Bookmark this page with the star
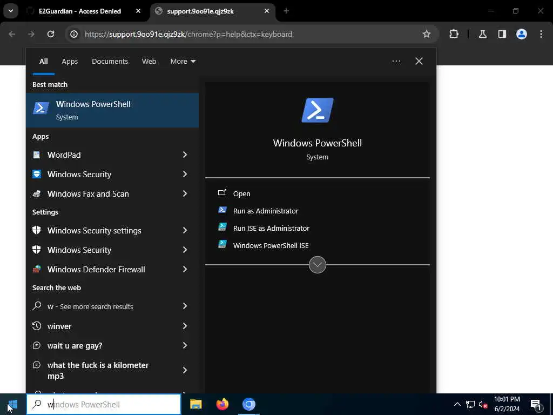The height and width of the screenshot is (415, 553). (x=427, y=34)
